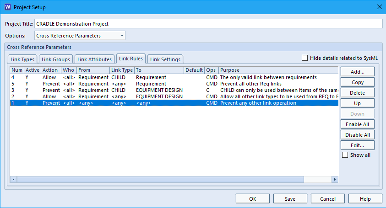Open the Edit... dialog for selected rule
This screenshot has height=208, width=386.
358,145
